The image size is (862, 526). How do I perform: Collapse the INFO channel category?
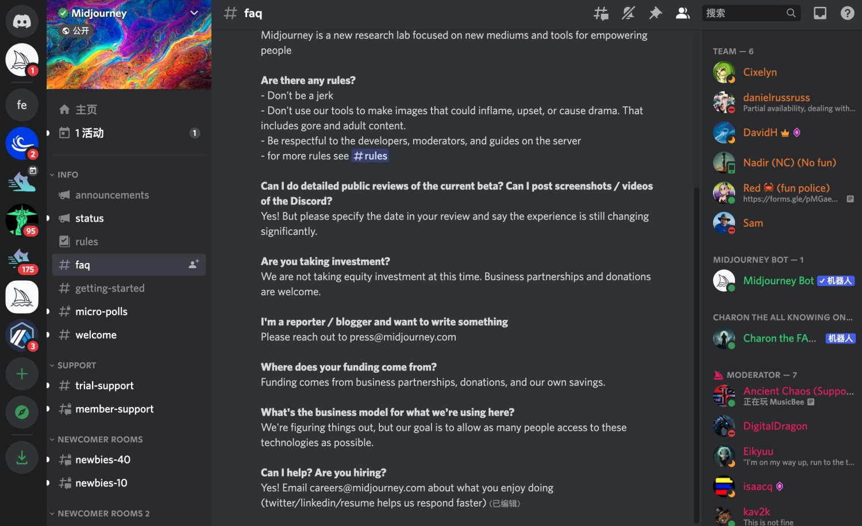pos(67,175)
